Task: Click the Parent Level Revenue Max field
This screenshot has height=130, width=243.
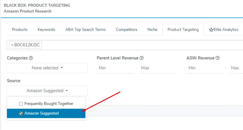Action: pos(157,68)
